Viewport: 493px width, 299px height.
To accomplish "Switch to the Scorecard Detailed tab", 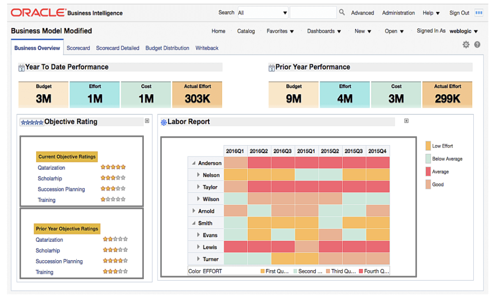I will (117, 48).
